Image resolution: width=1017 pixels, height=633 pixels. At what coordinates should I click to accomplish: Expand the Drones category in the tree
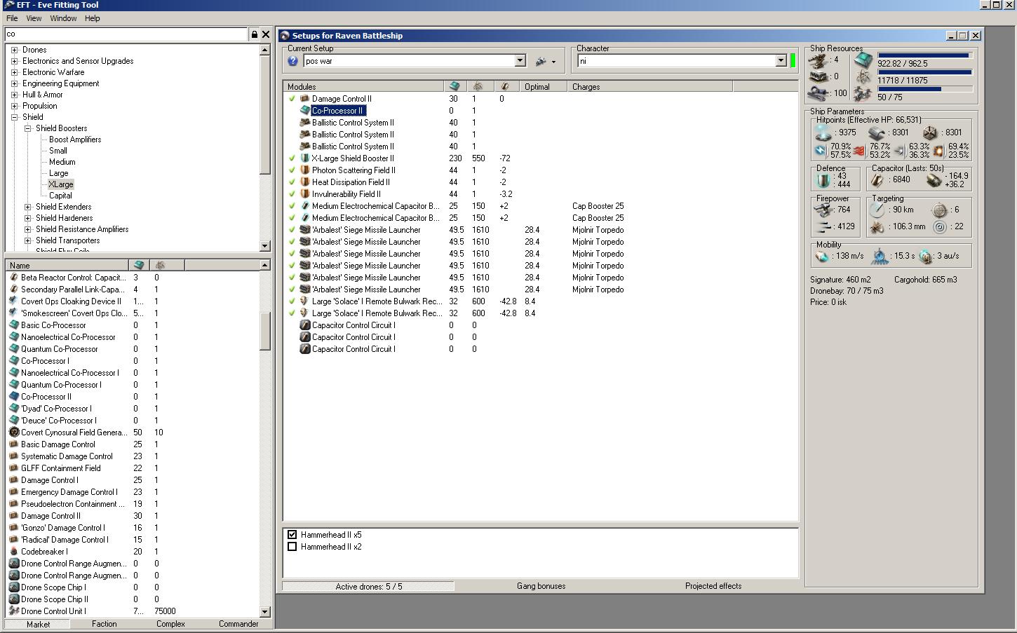[15, 50]
